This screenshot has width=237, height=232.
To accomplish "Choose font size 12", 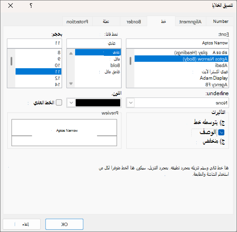I will pos(38,78).
